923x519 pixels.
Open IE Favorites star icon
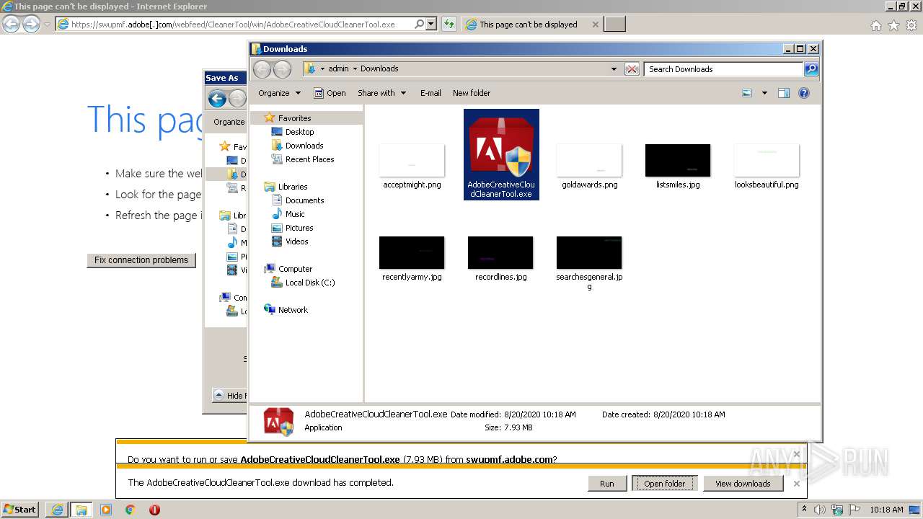point(893,25)
